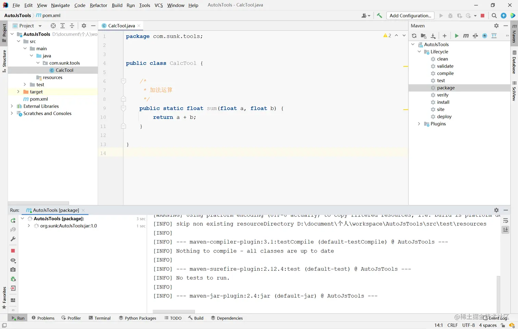This screenshot has height=329, width=518.
Task: Download sources and documentation in Maven
Action: (433, 36)
